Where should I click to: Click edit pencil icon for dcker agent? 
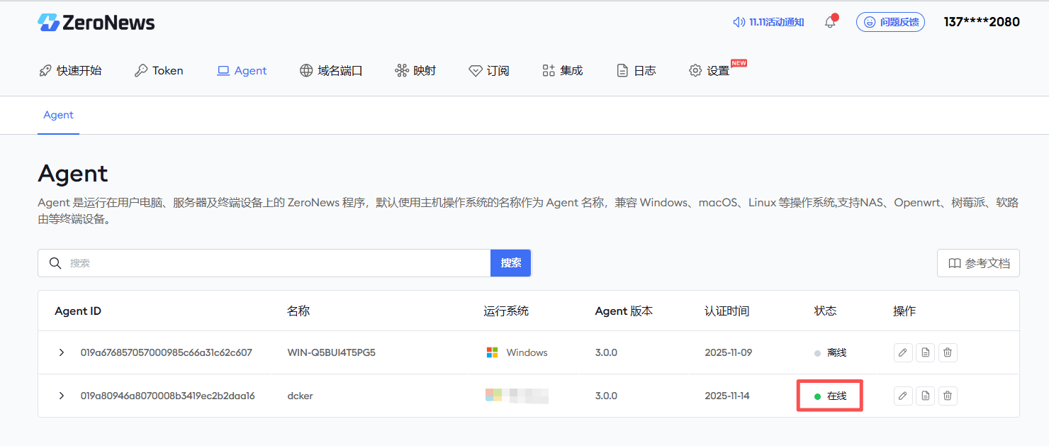(x=902, y=396)
